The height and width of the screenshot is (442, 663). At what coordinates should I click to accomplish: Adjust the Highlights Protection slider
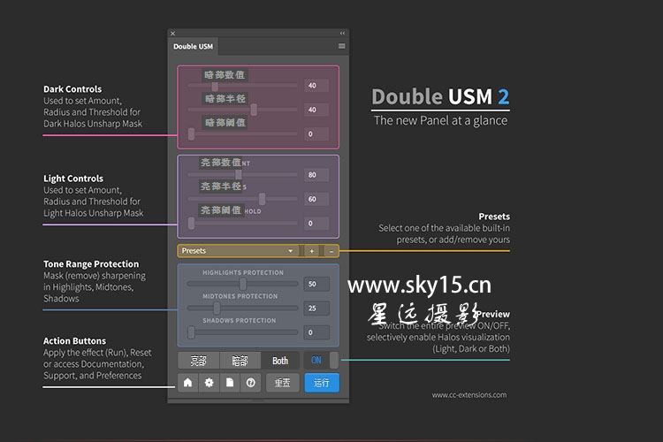(x=243, y=284)
